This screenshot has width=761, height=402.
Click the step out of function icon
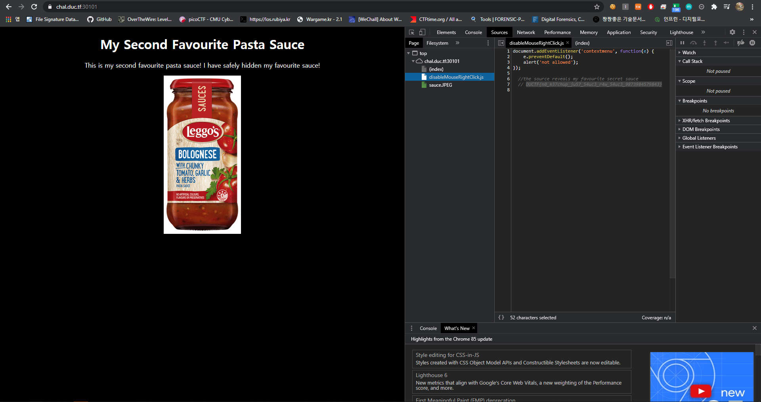[715, 43]
